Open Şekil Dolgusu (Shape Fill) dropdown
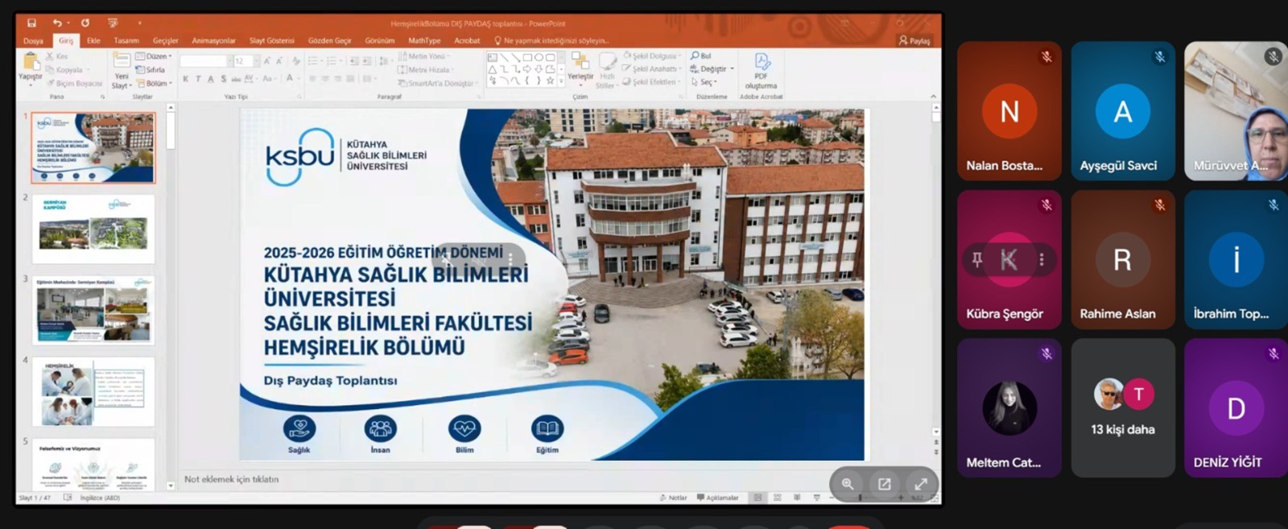 [650, 56]
